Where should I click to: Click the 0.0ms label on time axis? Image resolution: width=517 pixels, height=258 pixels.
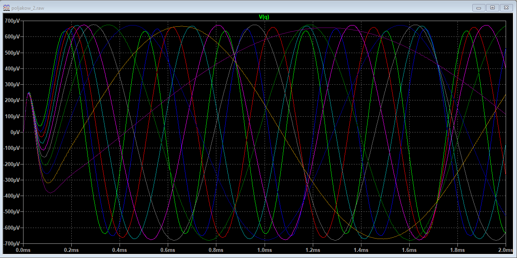click(23, 250)
